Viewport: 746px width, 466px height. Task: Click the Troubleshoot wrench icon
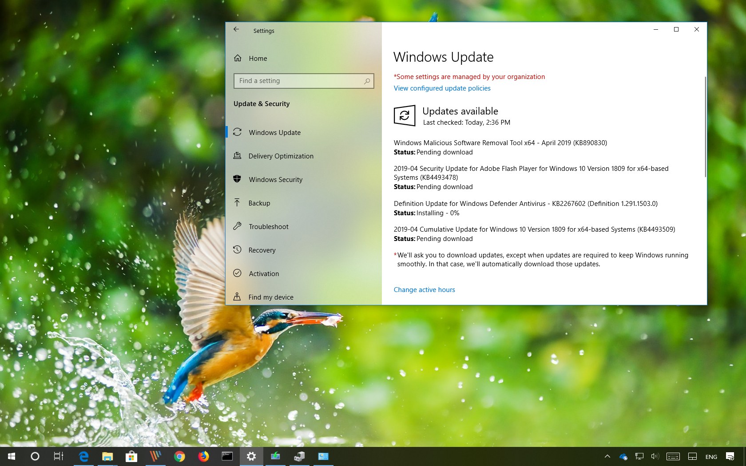[x=238, y=226]
